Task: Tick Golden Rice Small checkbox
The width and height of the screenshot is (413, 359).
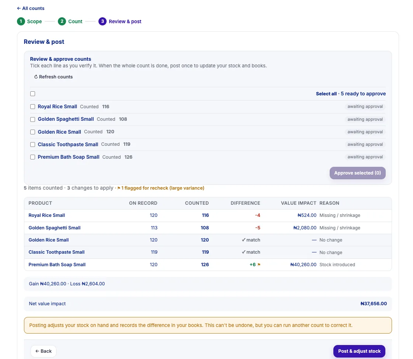Action: tap(33, 132)
